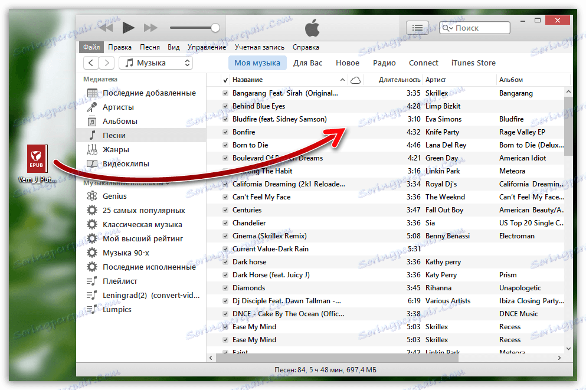Open the Управление menu

[x=207, y=47]
